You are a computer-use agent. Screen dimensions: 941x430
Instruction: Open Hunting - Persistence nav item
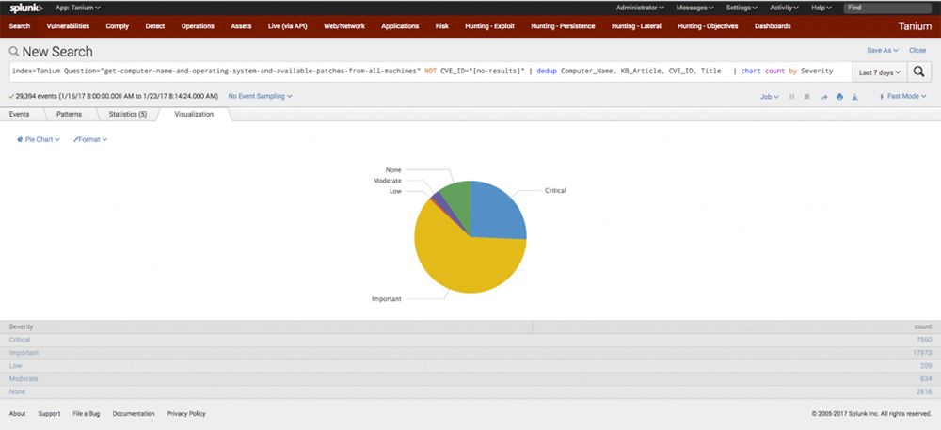coord(563,26)
